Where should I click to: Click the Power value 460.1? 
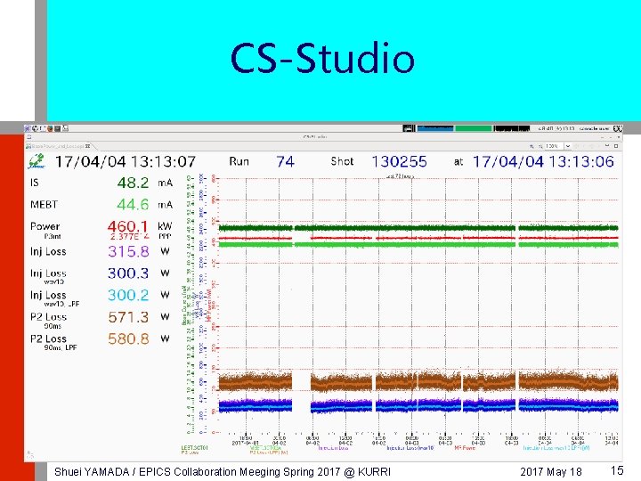point(127,225)
